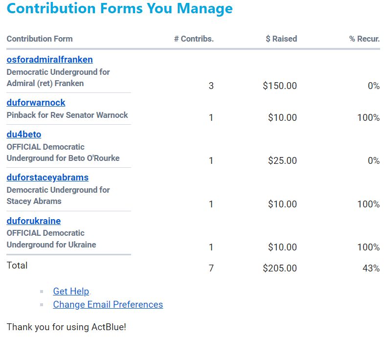
Task: Click Pinback for Rev Senator Warnock description
Action: click(x=67, y=115)
